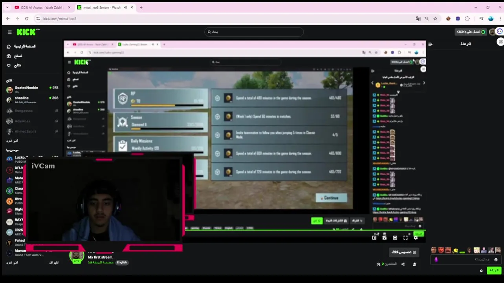Open the Extensions puzzle menu
Image resolution: width=504 pixels, height=283 pixels.
click(467, 18)
